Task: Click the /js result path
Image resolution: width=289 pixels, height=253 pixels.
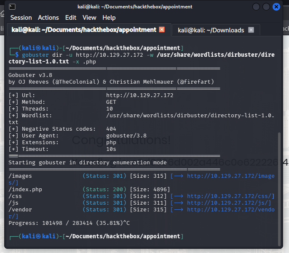Action: [13, 203]
